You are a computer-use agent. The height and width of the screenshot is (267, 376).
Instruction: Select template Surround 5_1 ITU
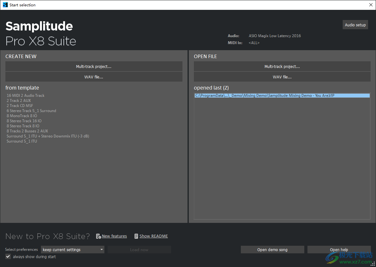[22, 141]
